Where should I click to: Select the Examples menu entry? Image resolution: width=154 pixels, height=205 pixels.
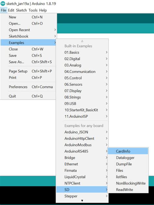pyautogui.click(x=29, y=43)
